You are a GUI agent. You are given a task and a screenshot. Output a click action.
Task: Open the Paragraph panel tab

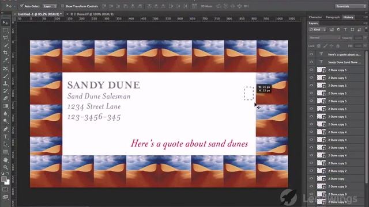[x=333, y=17]
